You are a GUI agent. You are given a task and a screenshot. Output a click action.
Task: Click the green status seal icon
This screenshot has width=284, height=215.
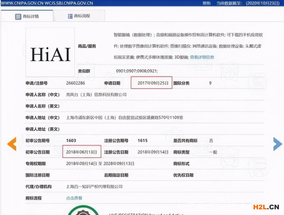(83, 210)
